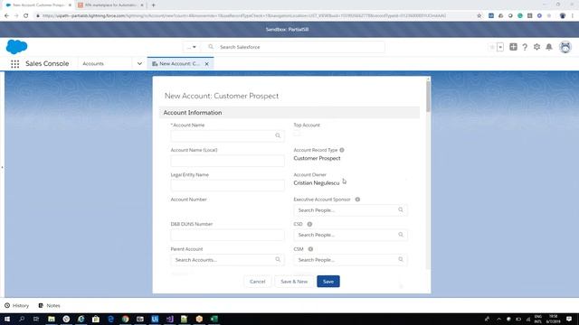Open the user profile avatar

[565, 47]
